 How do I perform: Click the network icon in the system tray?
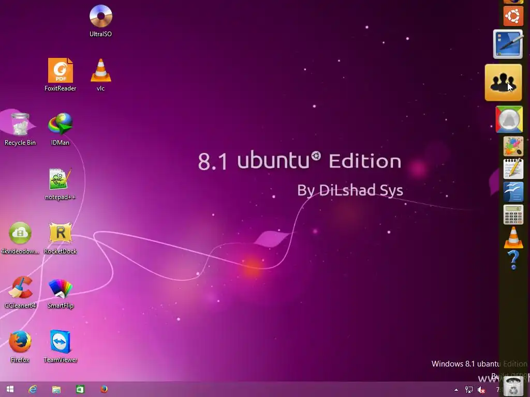tap(469, 390)
